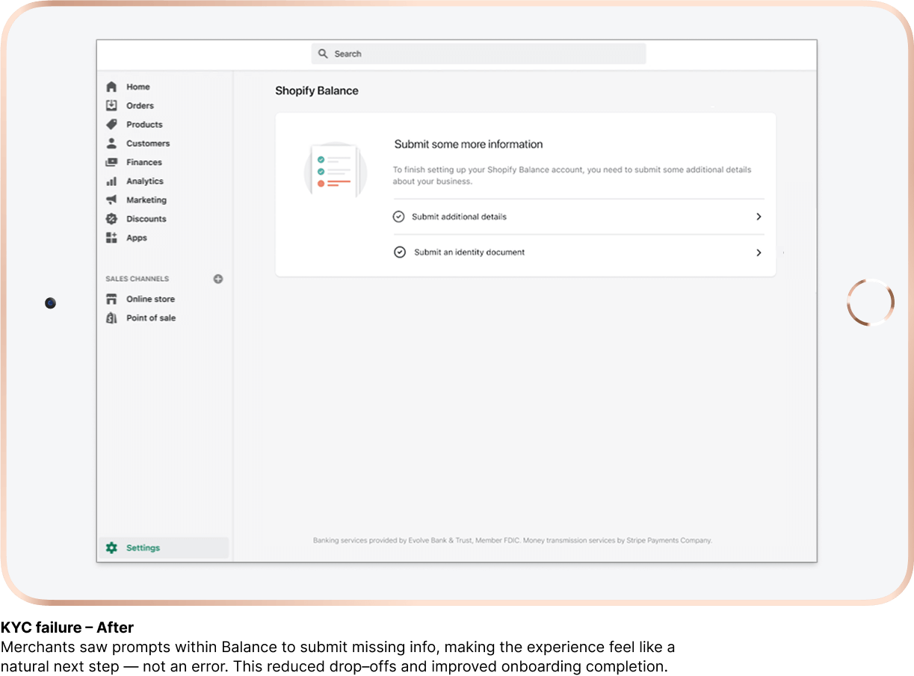Click the check circle beside identity document
Screen dimensions: 914x676
coord(400,252)
